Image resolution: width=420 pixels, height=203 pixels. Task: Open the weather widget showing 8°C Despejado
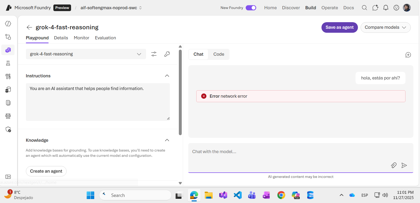coord(18,195)
